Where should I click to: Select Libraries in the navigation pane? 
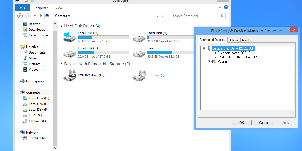(32, 47)
